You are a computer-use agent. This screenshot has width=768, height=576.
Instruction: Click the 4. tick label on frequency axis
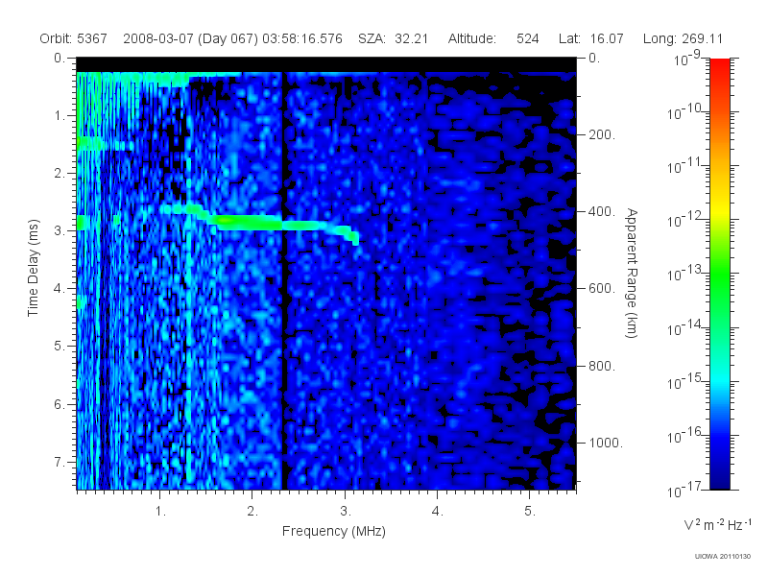(438, 512)
